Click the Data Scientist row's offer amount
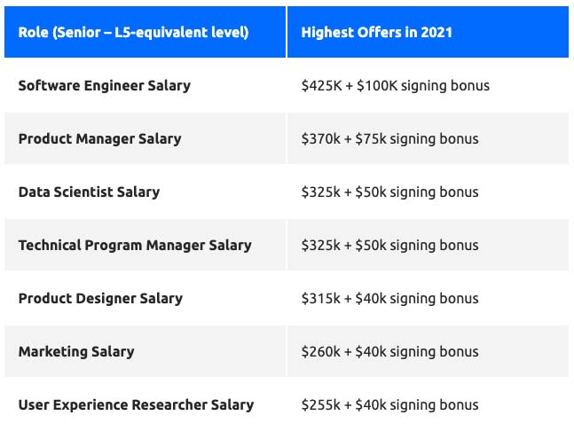 point(389,192)
